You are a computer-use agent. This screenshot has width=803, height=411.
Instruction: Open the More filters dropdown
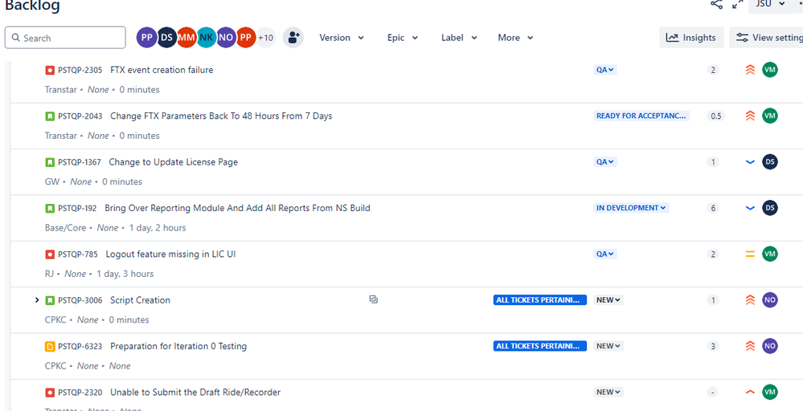coord(516,37)
